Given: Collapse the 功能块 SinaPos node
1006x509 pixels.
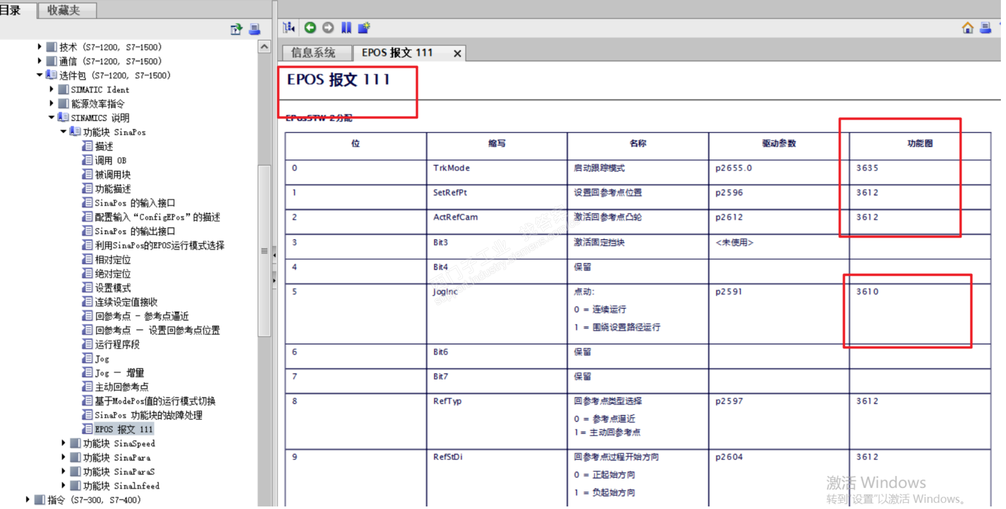Looking at the screenshot, I should coord(63,132).
